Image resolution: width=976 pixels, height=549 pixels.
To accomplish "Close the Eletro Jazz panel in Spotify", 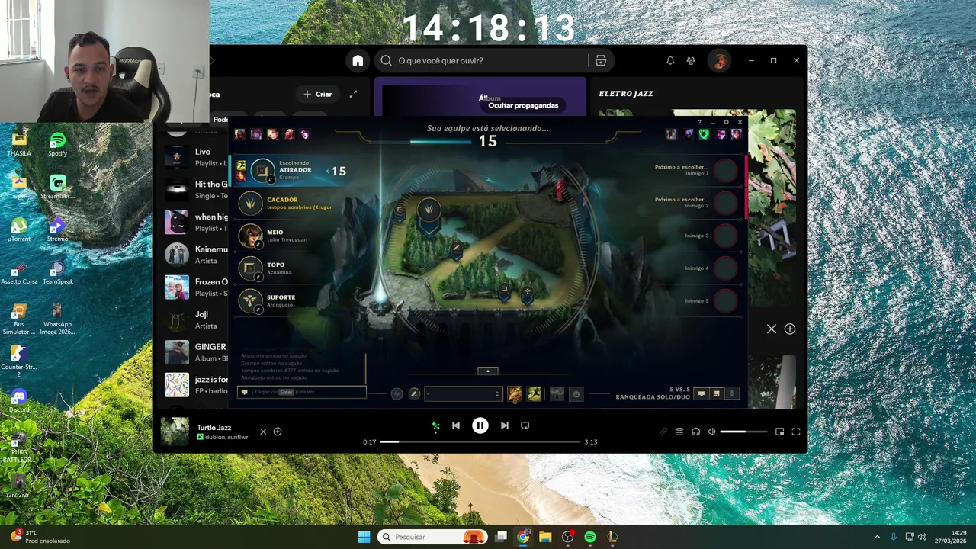I will coord(772,329).
